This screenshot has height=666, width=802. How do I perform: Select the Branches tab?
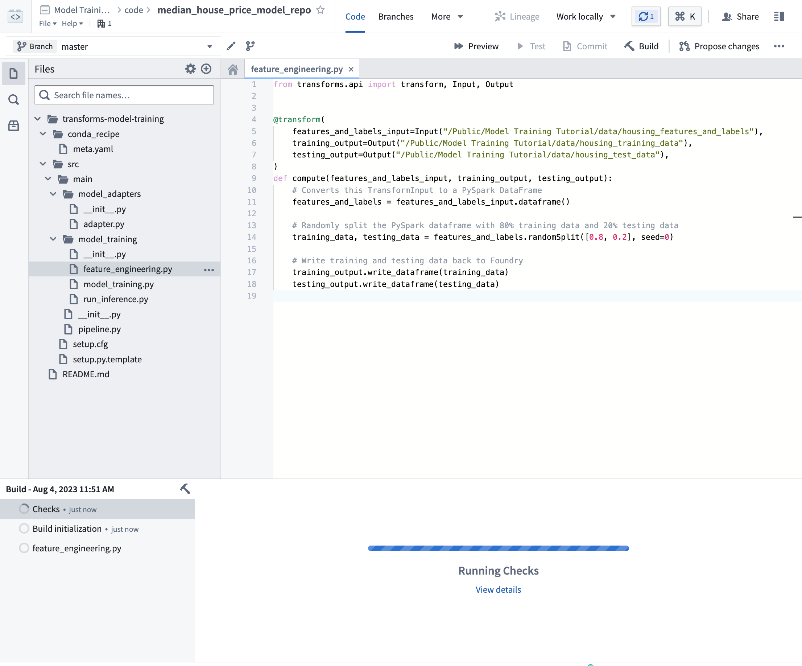click(396, 17)
